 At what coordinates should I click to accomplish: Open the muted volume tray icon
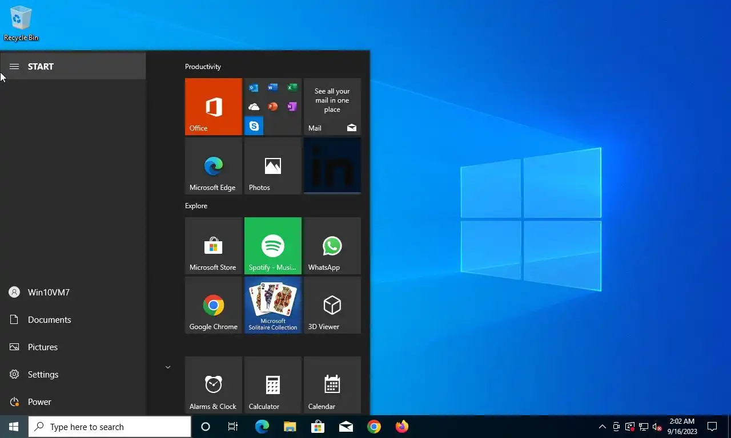pos(657,427)
